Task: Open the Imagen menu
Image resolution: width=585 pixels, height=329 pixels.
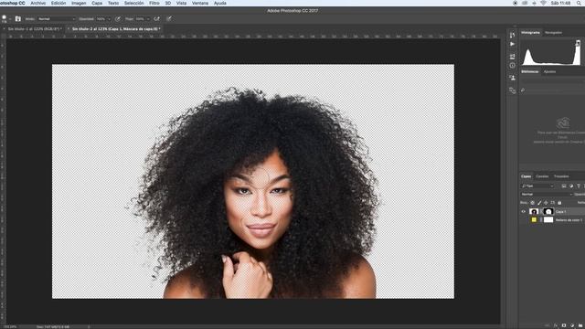Action: coord(79,3)
